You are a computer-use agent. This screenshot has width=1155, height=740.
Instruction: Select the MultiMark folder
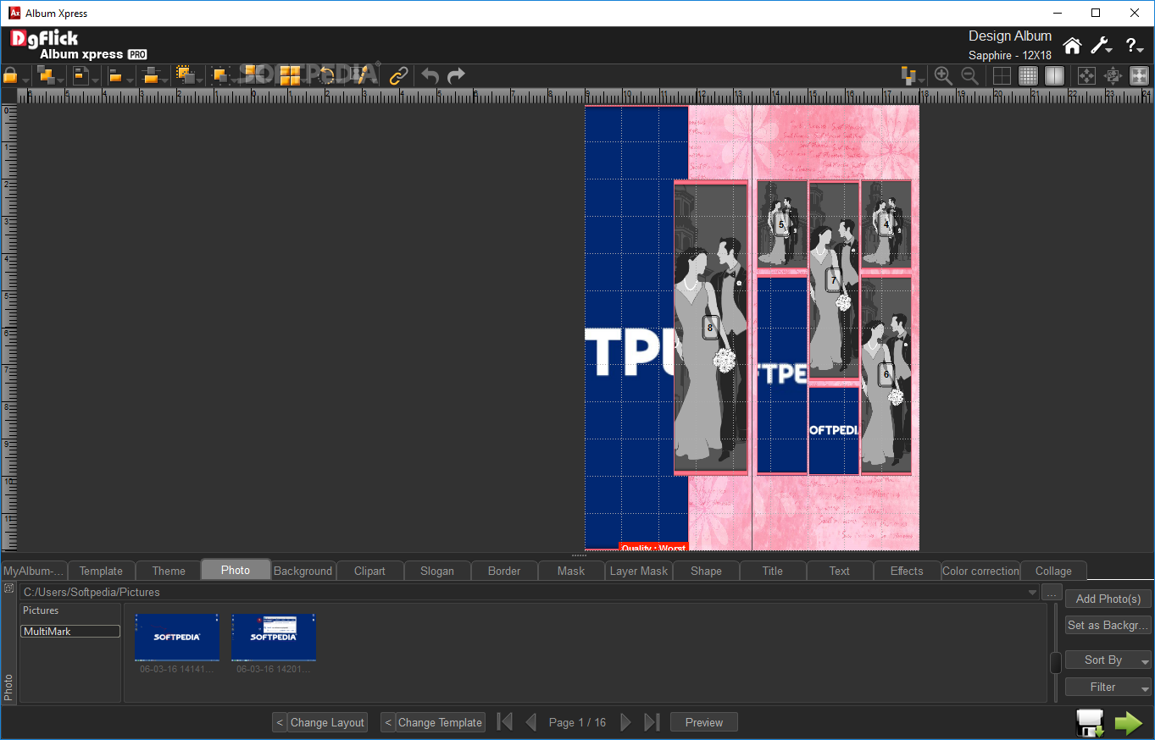point(70,632)
